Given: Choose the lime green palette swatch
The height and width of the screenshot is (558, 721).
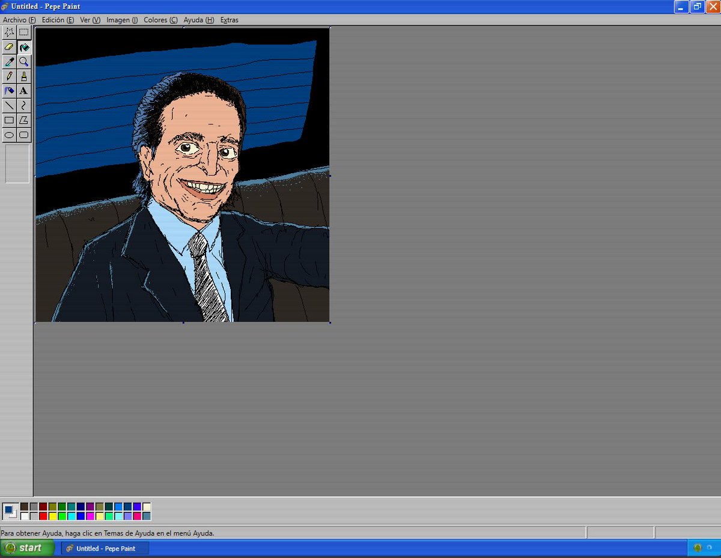Looking at the screenshot, I should click(62, 516).
